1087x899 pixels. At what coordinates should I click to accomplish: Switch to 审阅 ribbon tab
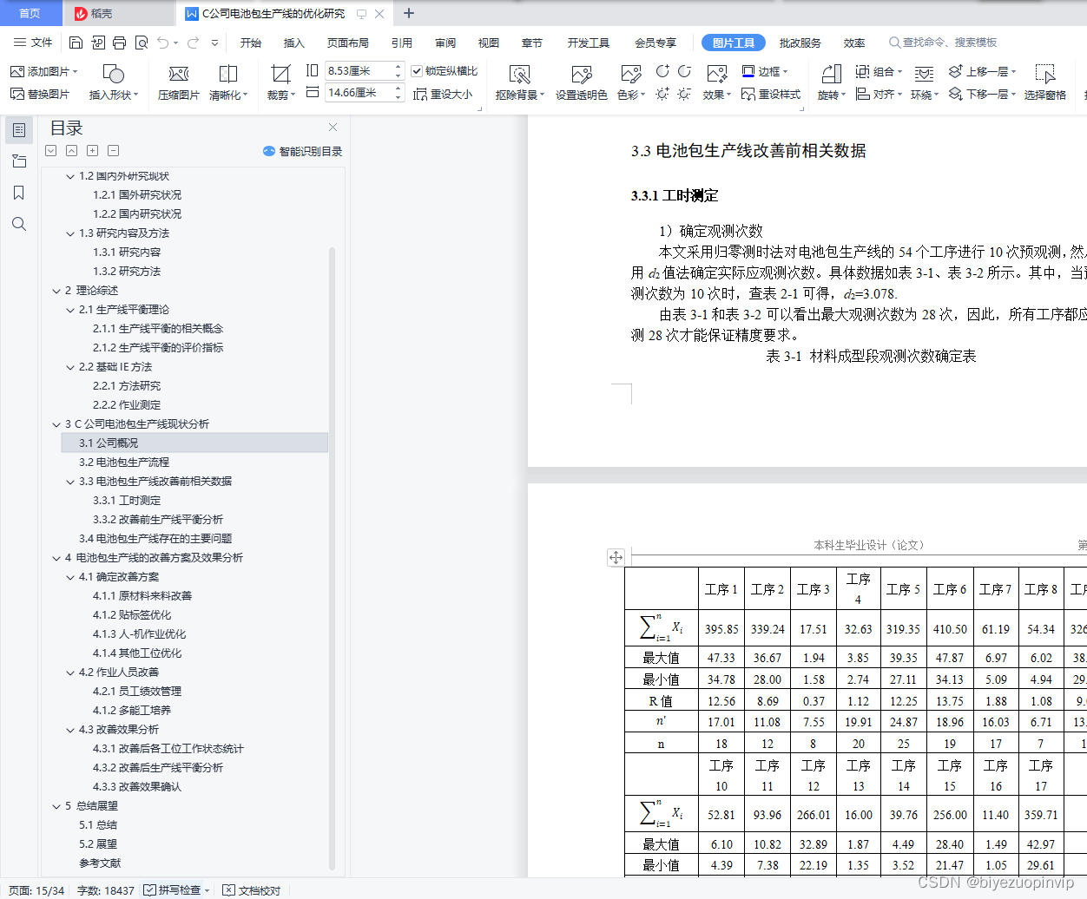445,43
